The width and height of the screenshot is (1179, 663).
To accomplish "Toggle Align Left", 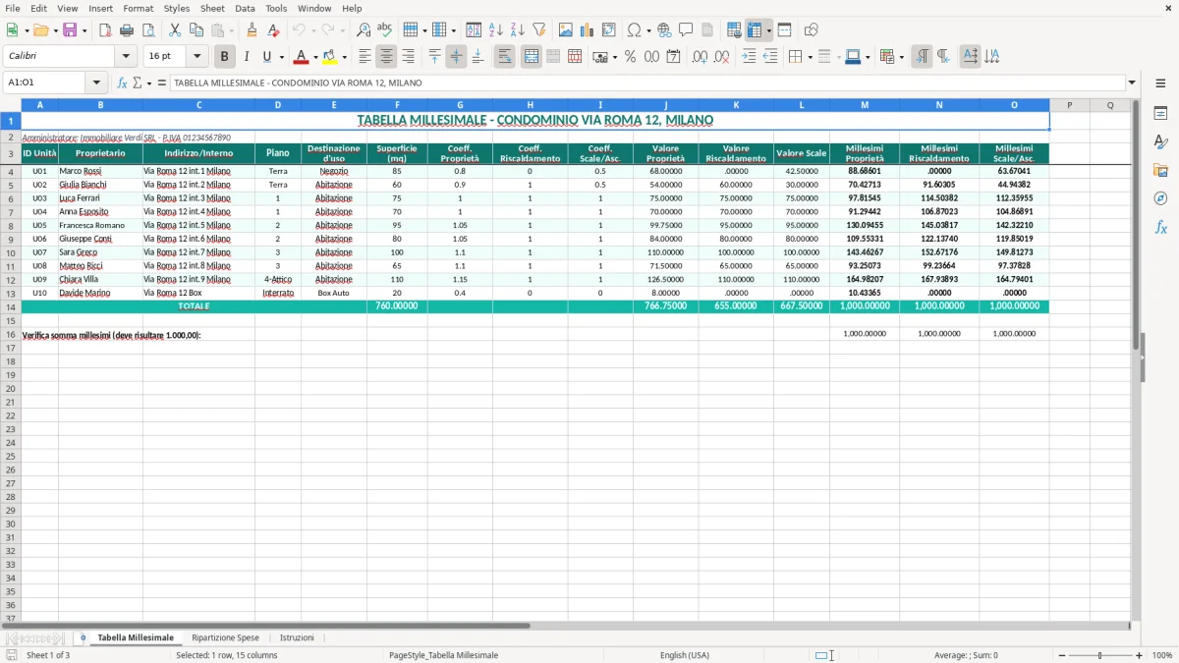I will [365, 57].
